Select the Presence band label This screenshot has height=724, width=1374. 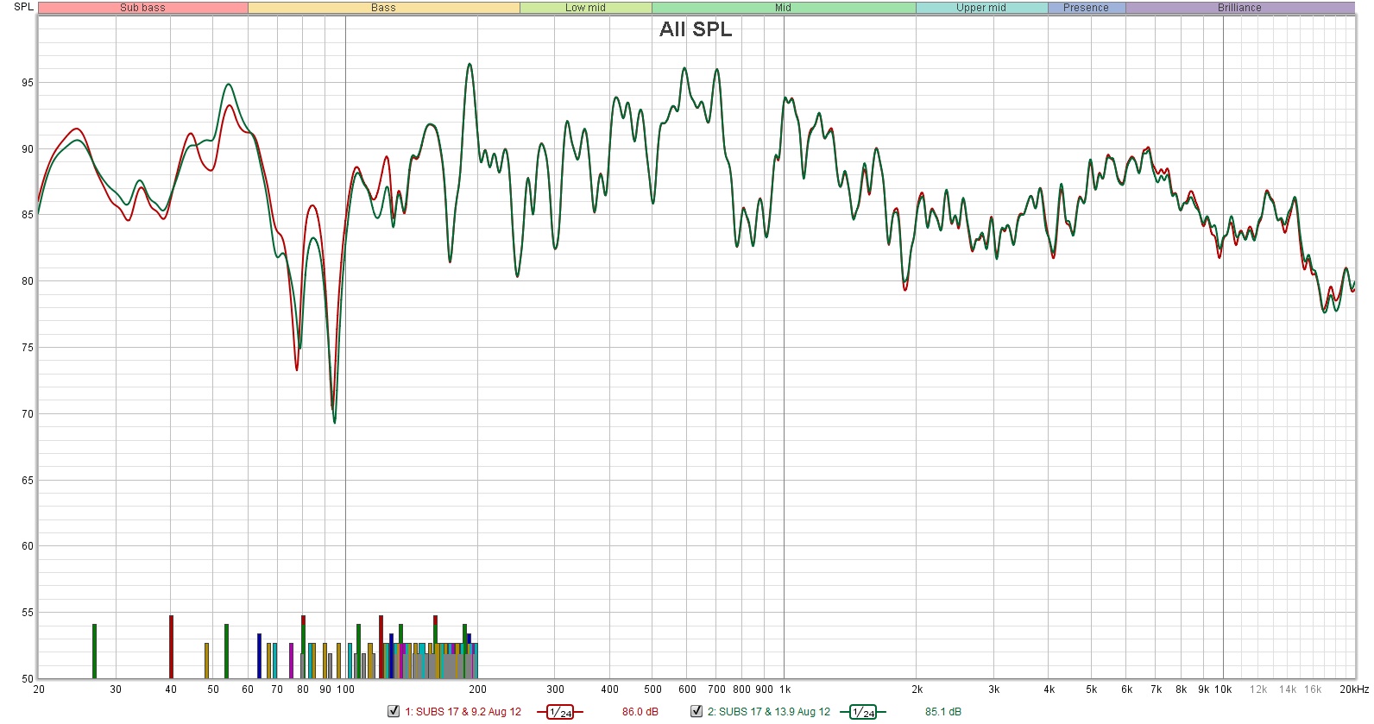point(1086,8)
